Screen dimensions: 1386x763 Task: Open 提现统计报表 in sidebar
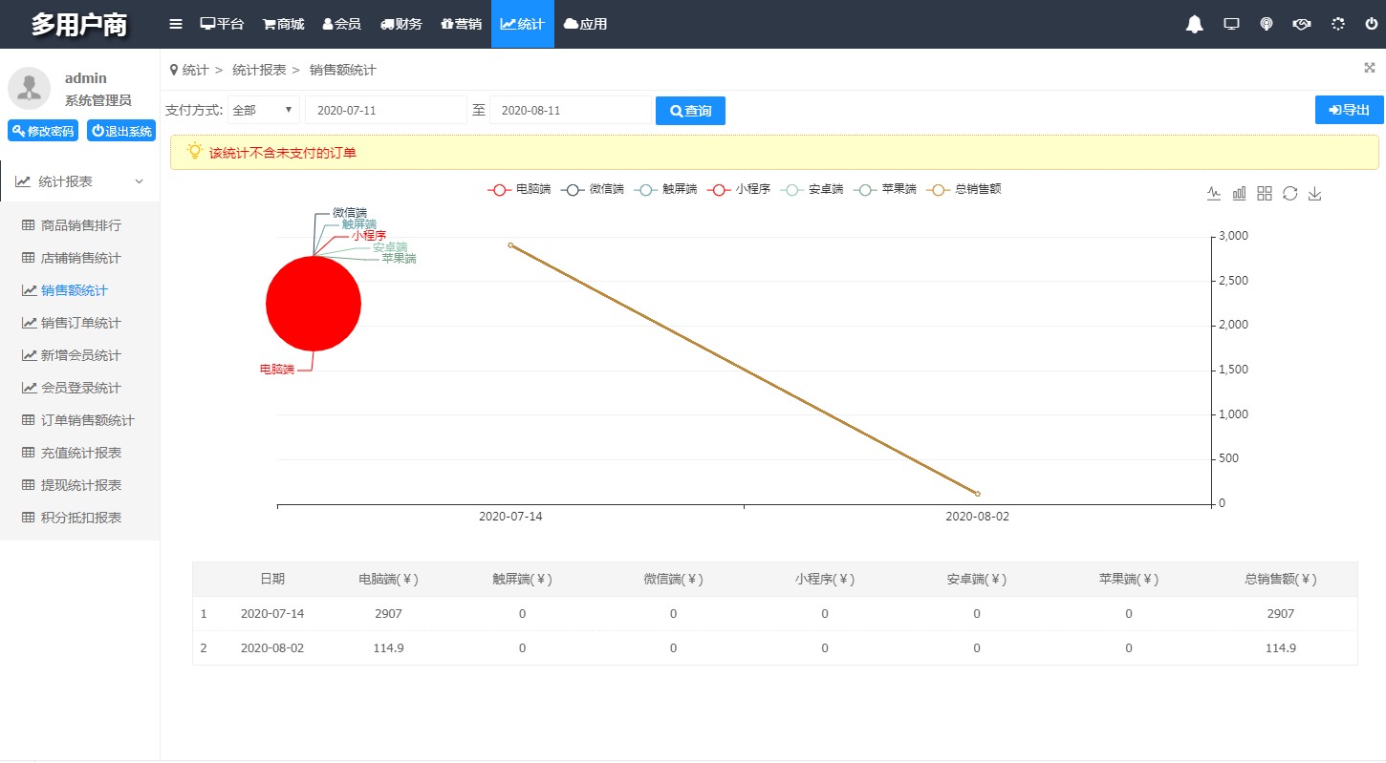[80, 485]
